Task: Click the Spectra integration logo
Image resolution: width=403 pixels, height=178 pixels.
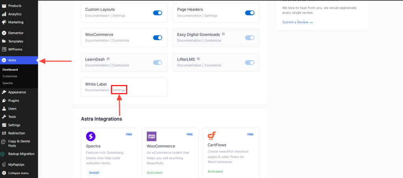Action: pos(91,136)
